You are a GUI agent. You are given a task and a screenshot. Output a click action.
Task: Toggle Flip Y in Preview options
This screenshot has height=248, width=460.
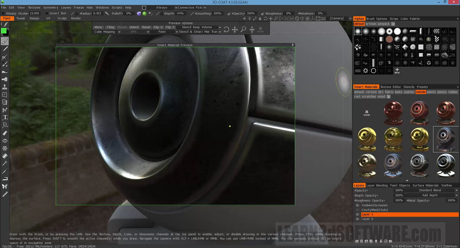click(170, 27)
